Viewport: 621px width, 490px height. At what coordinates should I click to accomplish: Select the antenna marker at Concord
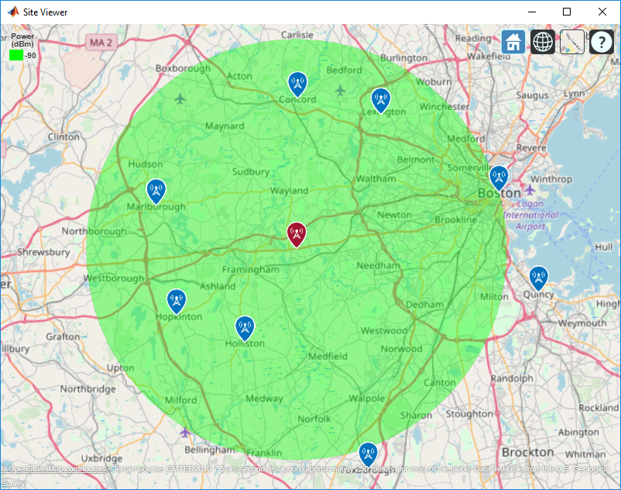[297, 84]
